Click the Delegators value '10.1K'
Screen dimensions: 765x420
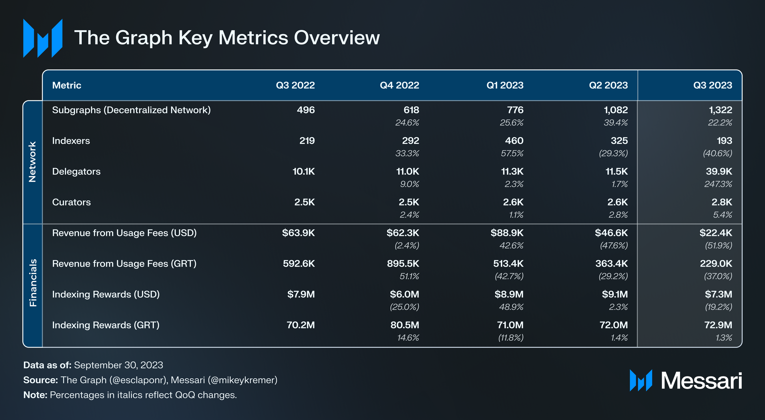coord(304,172)
